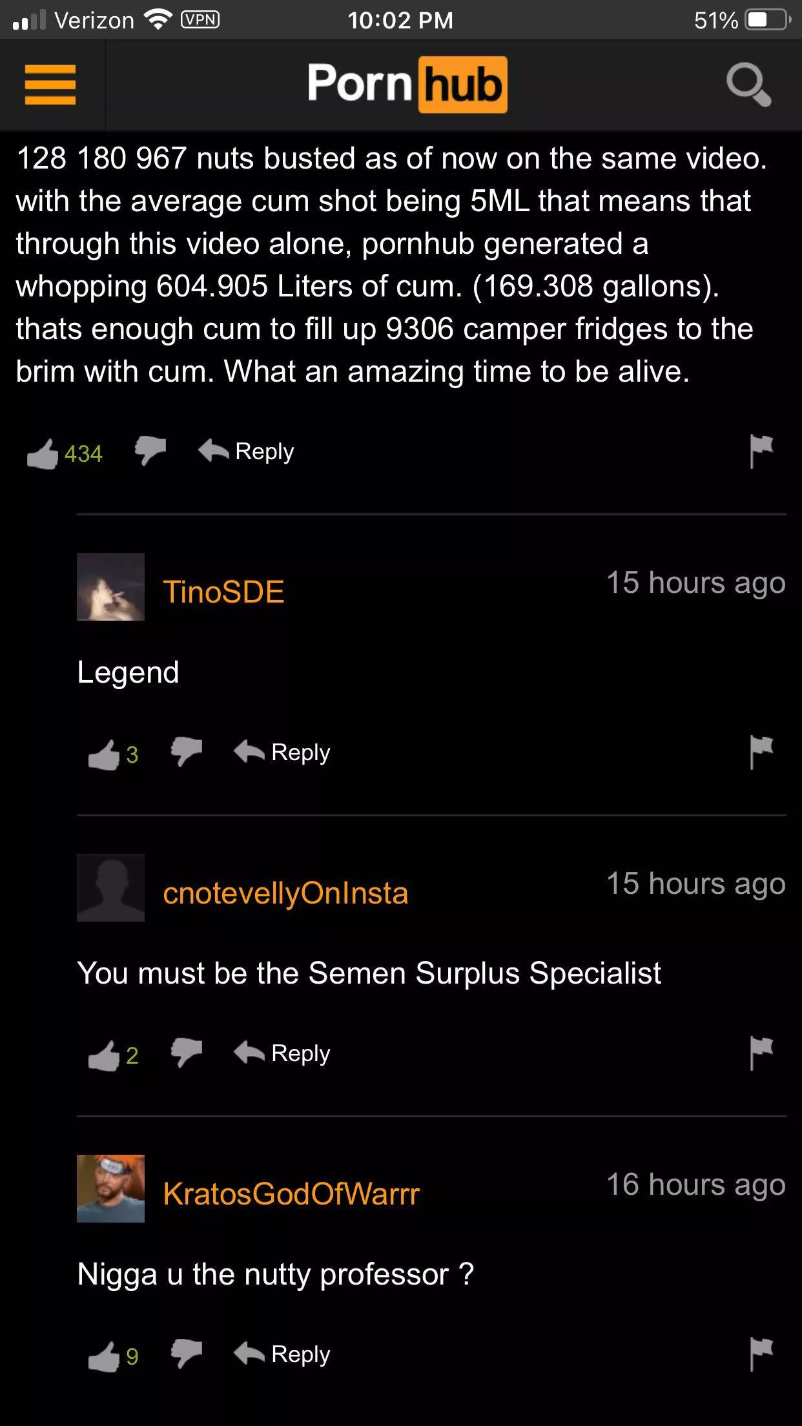Upvote TinoSDE's 'Legend' comment
The height and width of the screenshot is (1426, 802).
[x=104, y=754]
